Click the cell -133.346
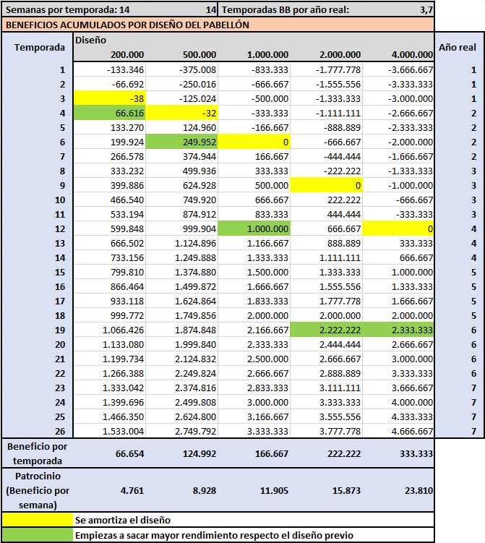Viewport: 485px width, 543px height. [110, 70]
